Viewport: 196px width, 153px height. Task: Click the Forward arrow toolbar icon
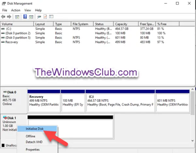[9, 17]
